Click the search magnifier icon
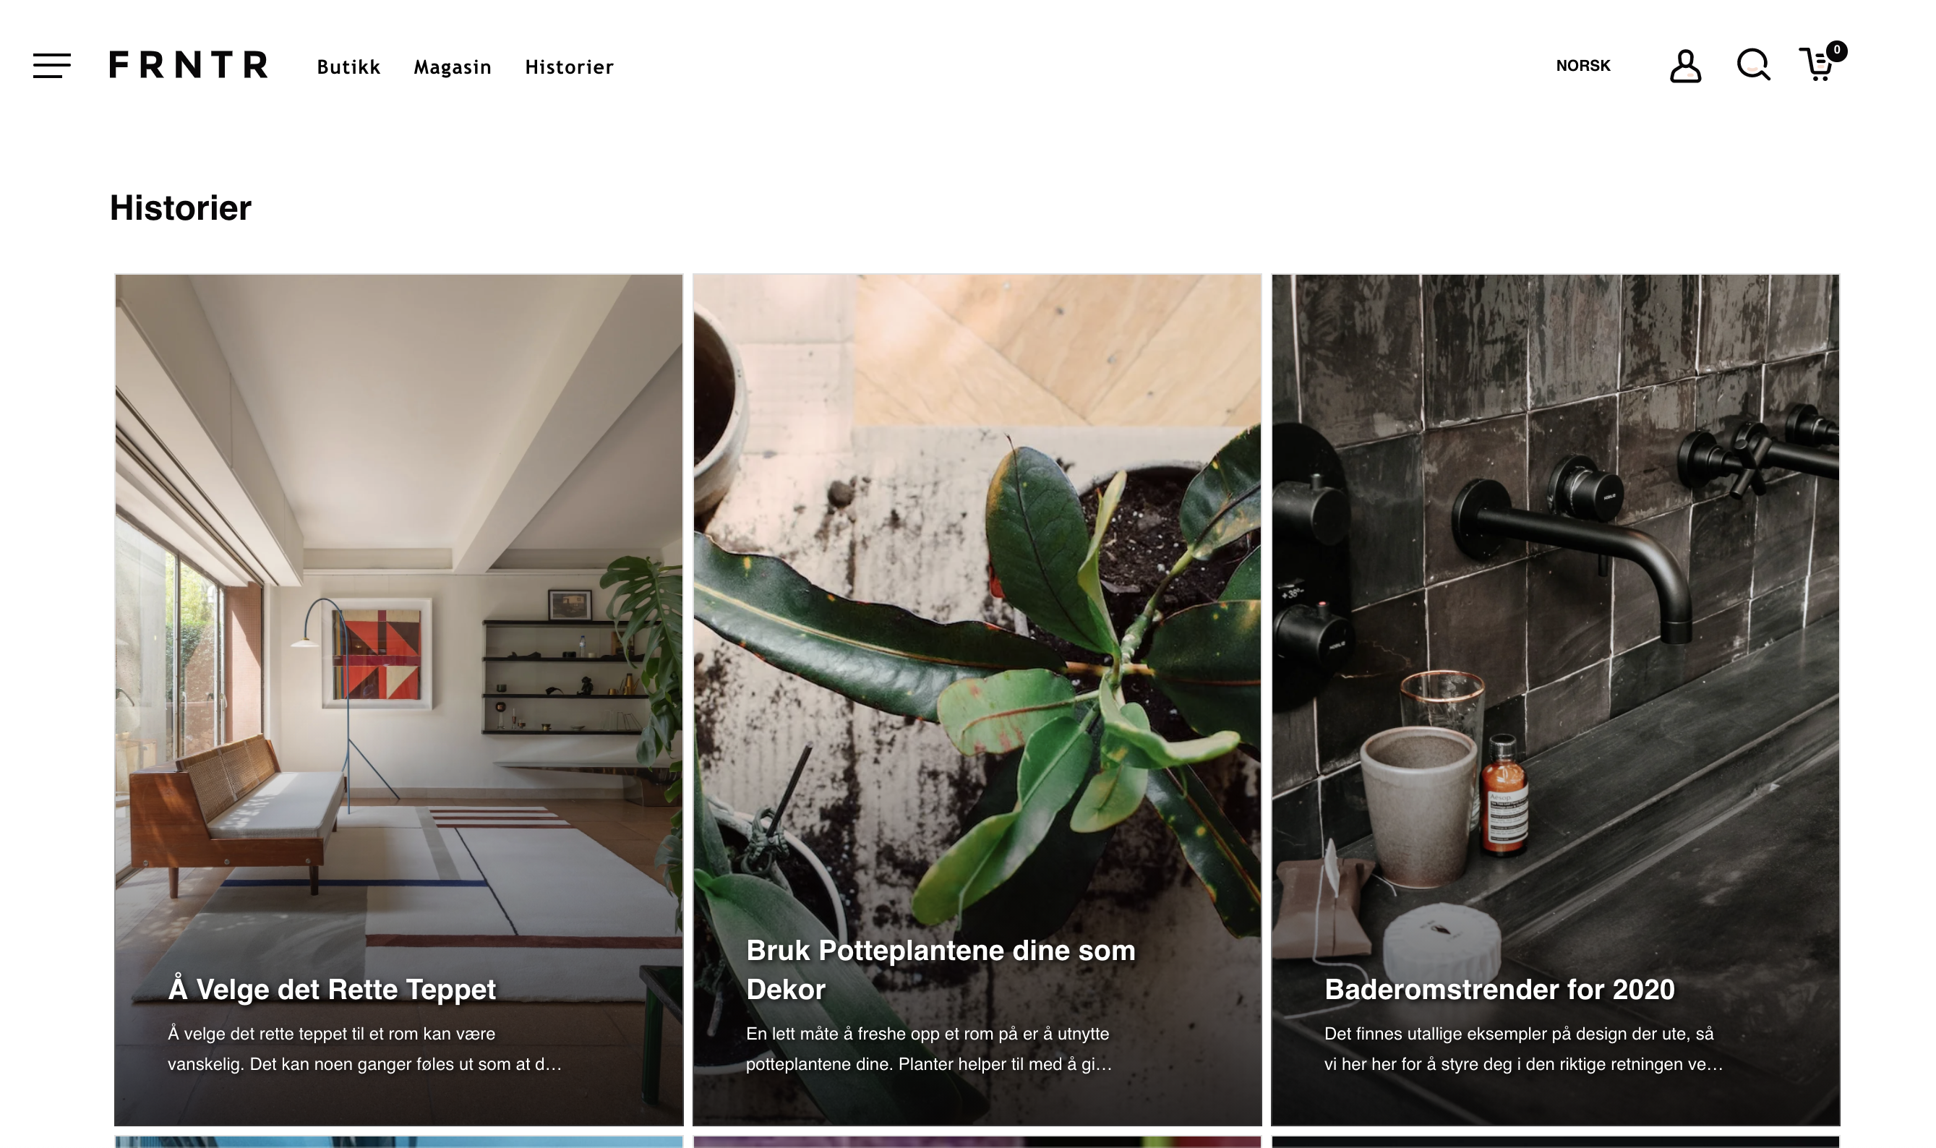 click(1753, 65)
